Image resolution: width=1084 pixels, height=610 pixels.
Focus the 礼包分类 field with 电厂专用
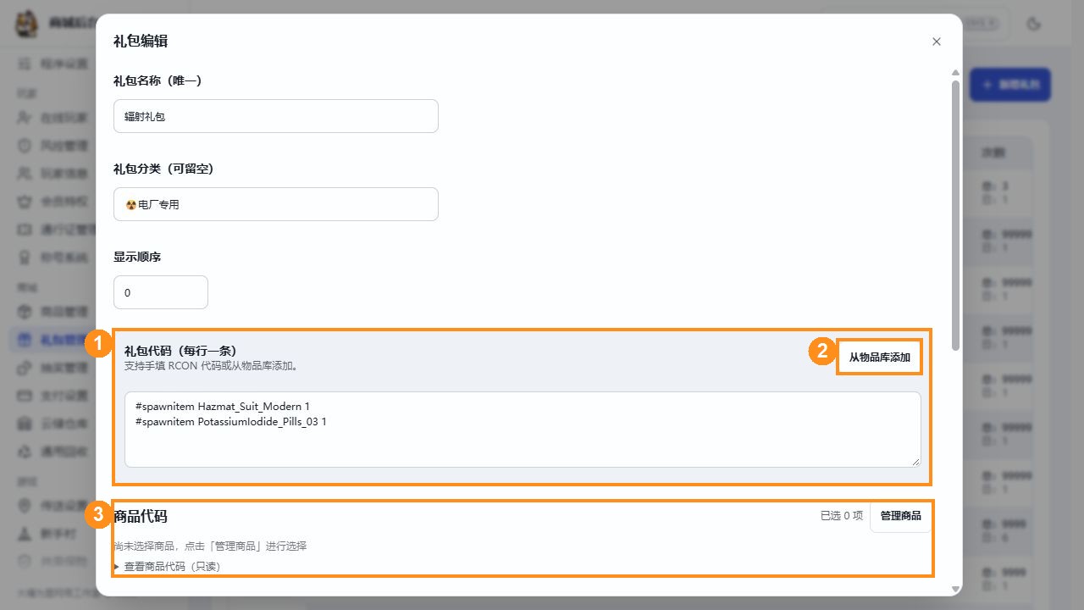point(276,204)
